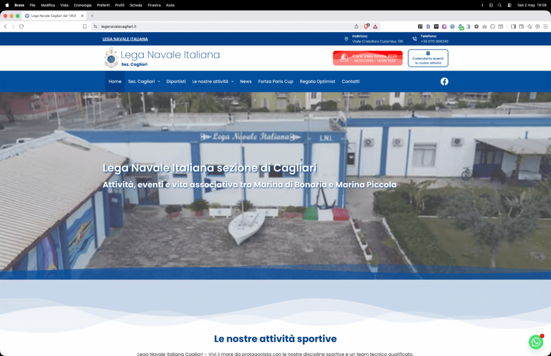This screenshot has height=356, width=551.
Task: Bookmark this page with the bookmark icon
Action: tap(84, 26)
